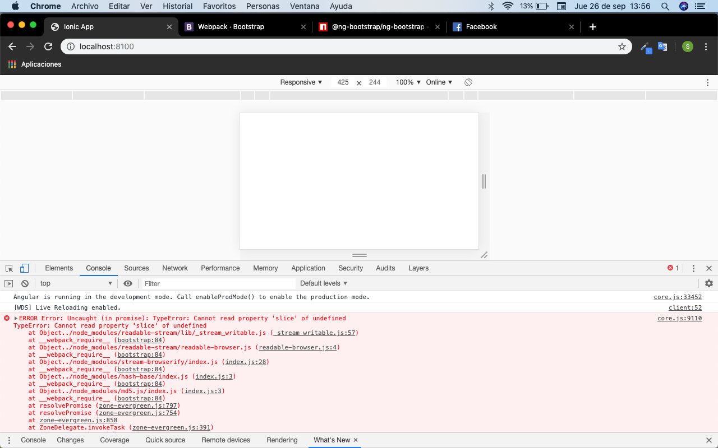The image size is (718, 448).
Task: Clear console with ban icon
Action: coord(25,283)
